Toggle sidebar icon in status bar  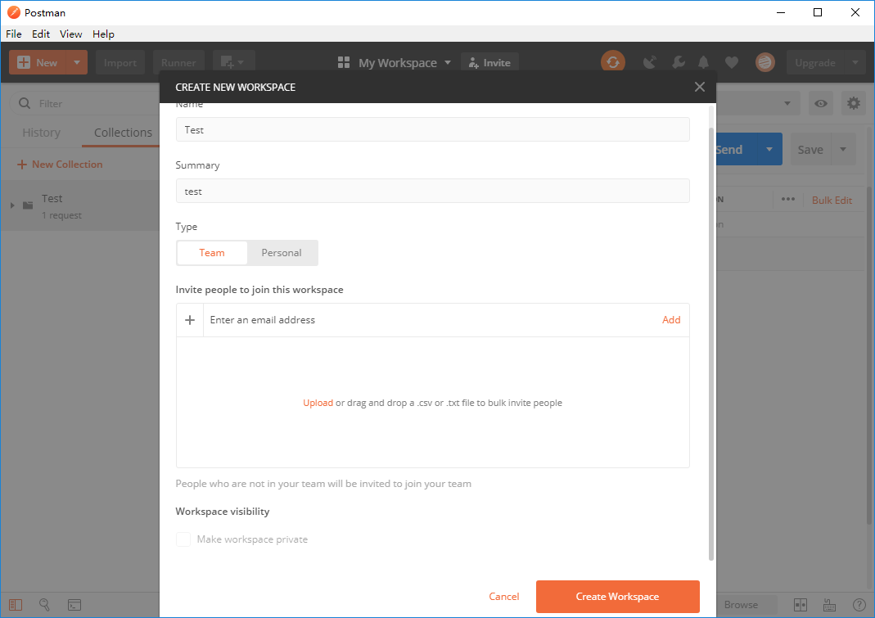pyautogui.click(x=16, y=605)
